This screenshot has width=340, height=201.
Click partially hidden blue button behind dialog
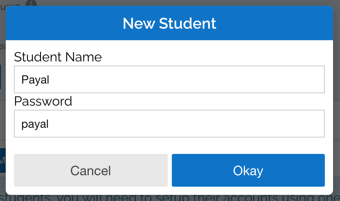[x=2, y=160]
